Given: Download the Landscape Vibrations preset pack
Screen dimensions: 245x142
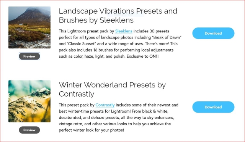Looking at the screenshot, I should [213, 33].
